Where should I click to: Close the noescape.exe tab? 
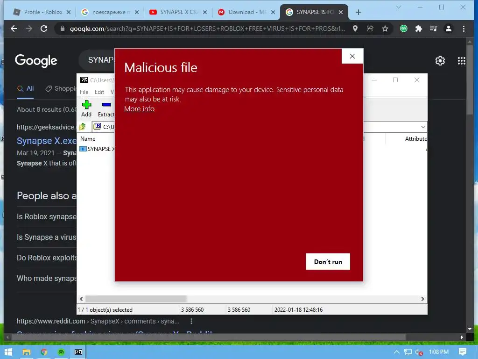137,12
